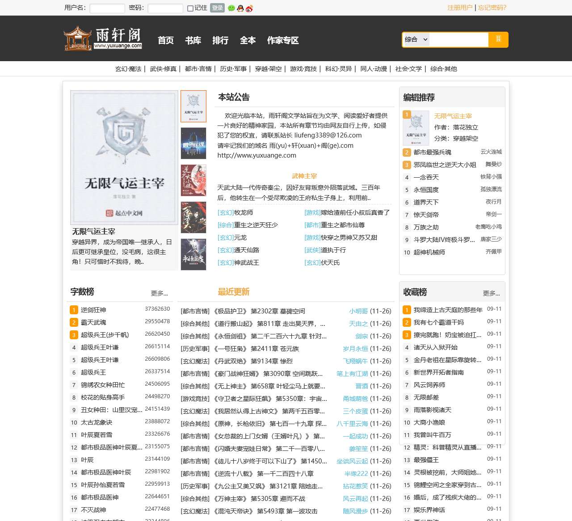The width and height of the screenshot is (572, 521).
Task: Focus the 密码 password field
Action: (x=165, y=8)
